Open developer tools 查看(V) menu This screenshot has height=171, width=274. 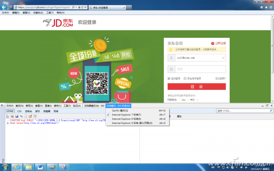(39, 106)
